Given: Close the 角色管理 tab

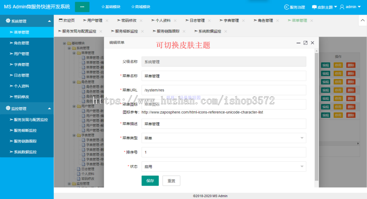Looking at the screenshot, I should point(278,21).
